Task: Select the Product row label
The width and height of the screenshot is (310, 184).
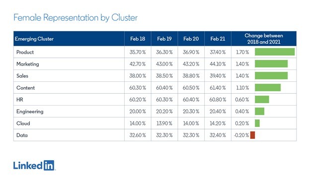Action: coord(25,52)
